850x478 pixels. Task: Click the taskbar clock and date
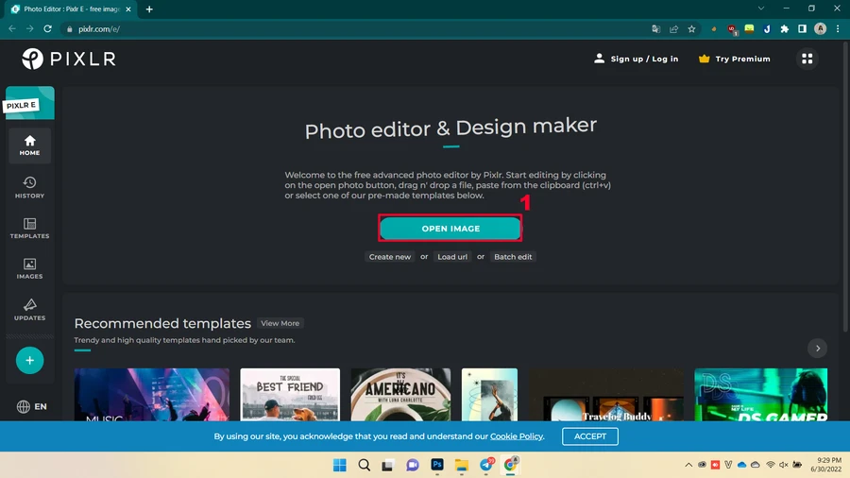coord(826,465)
